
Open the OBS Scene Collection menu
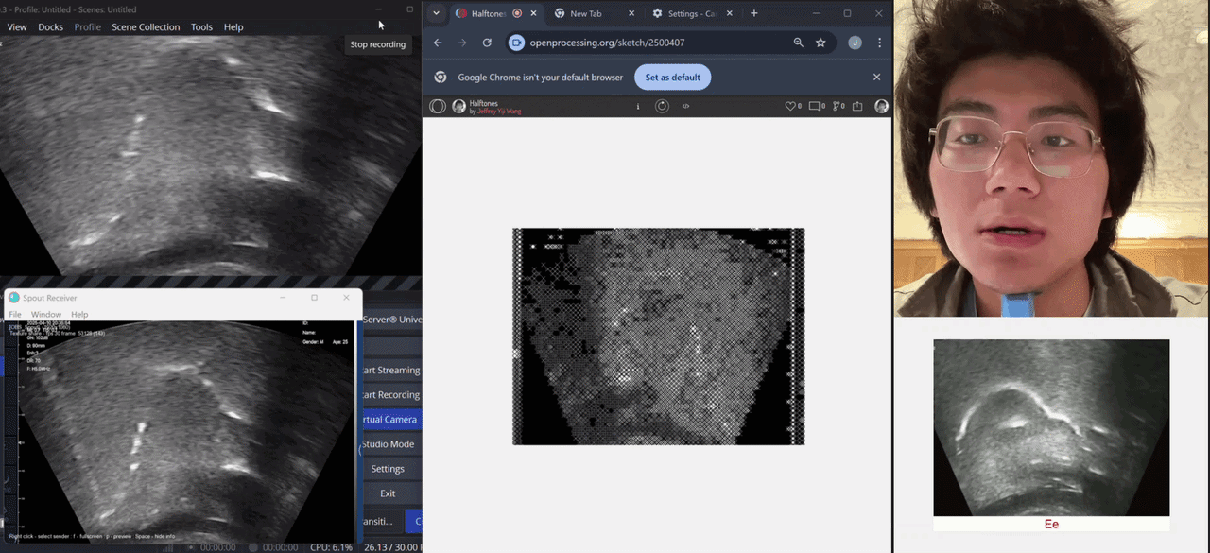click(146, 26)
